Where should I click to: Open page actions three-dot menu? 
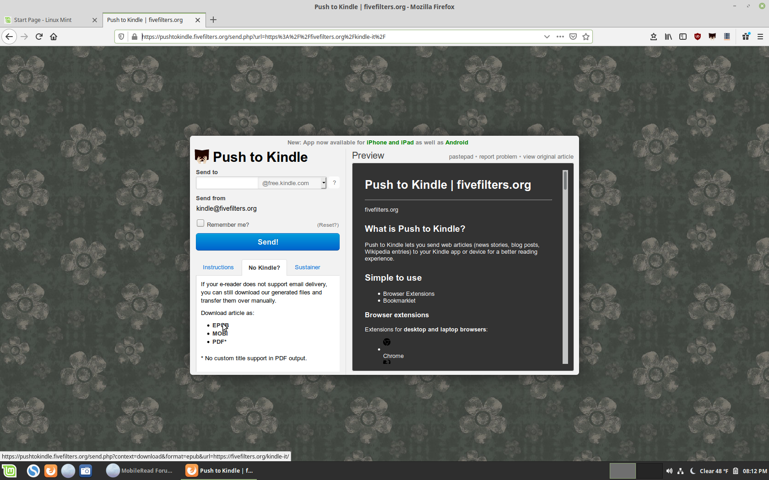pyautogui.click(x=560, y=37)
